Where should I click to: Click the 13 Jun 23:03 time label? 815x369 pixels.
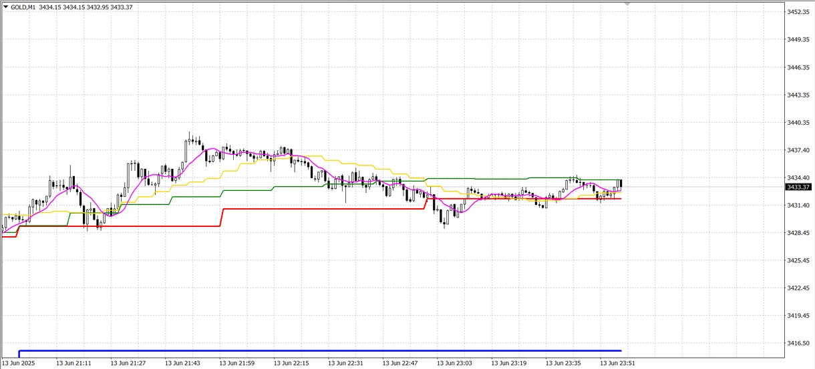(x=455, y=364)
